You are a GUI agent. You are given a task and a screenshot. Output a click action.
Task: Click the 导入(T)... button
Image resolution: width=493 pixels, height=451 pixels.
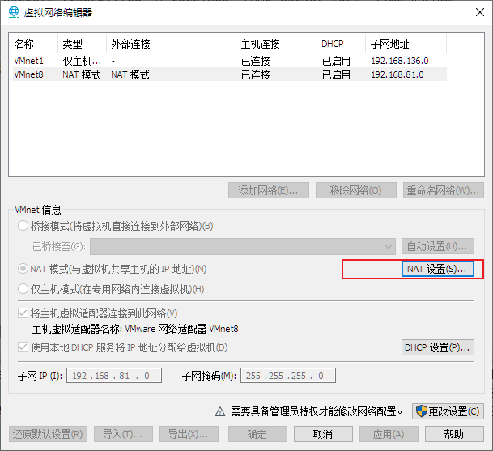[123, 434]
